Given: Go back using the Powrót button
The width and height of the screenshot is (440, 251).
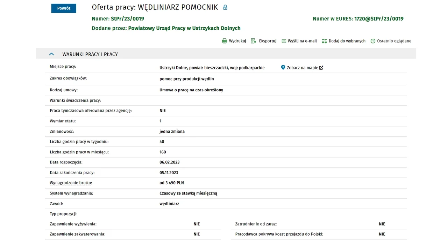Looking at the screenshot, I should 64,8.
